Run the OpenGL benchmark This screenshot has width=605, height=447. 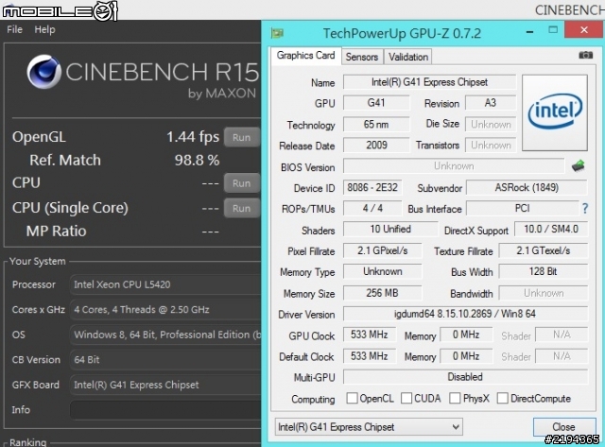click(x=242, y=137)
